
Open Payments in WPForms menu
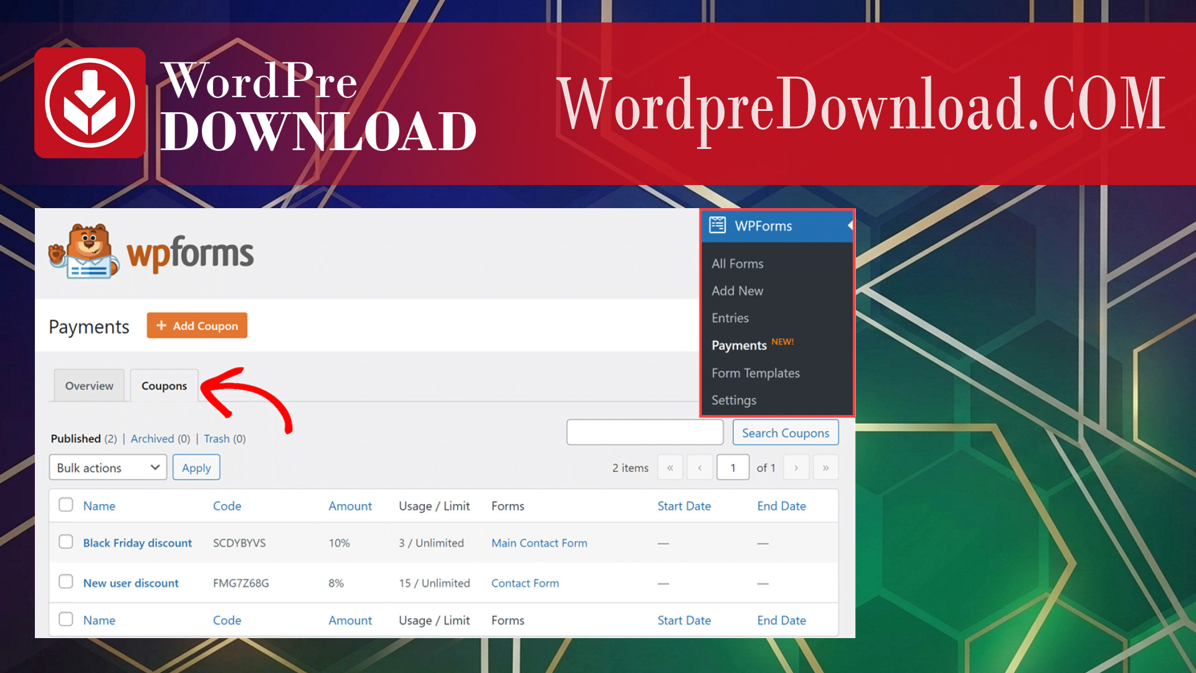pos(739,345)
